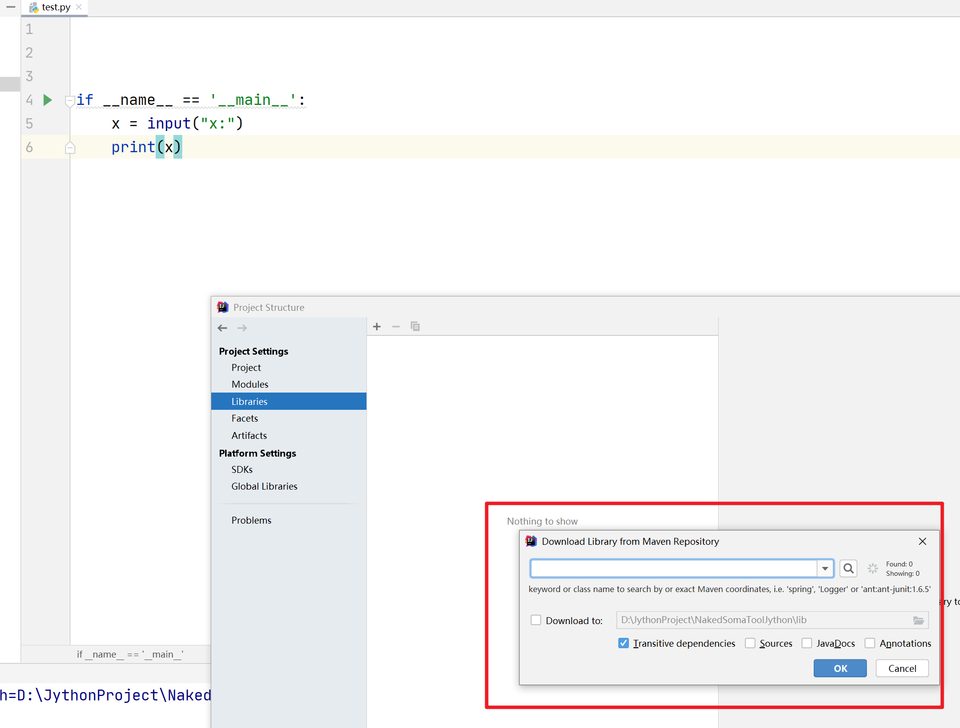Screen dimensions: 960x728
Task: Click in the Maven keyword search input field
Action: (673, 569)
